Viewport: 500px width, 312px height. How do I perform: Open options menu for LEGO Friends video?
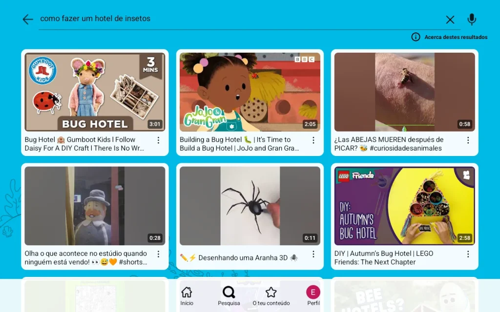pos(468,254)
